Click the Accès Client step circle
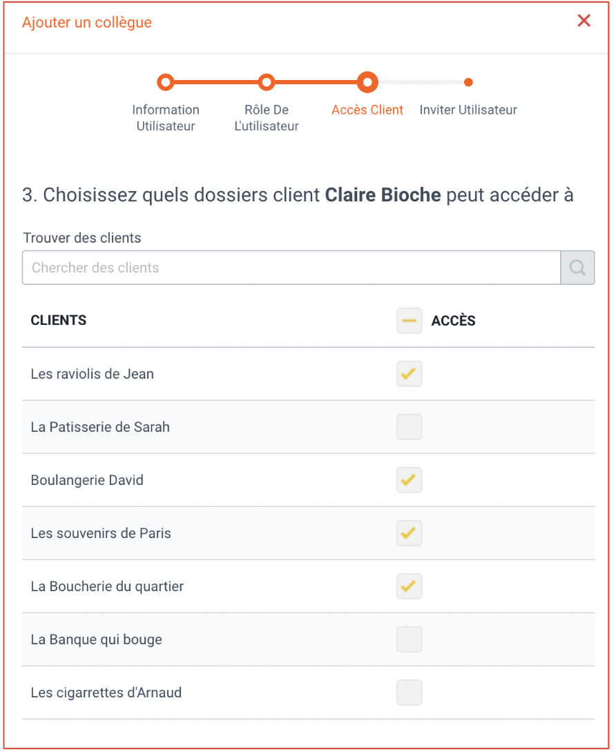This screenshot has width=616, height=756. [x=367, y=83]
